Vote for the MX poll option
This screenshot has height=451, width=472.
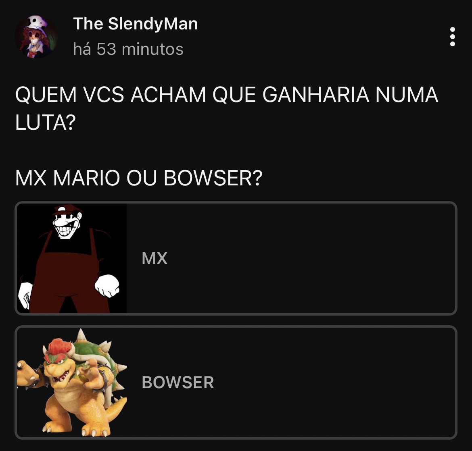(x=236, y=258)
